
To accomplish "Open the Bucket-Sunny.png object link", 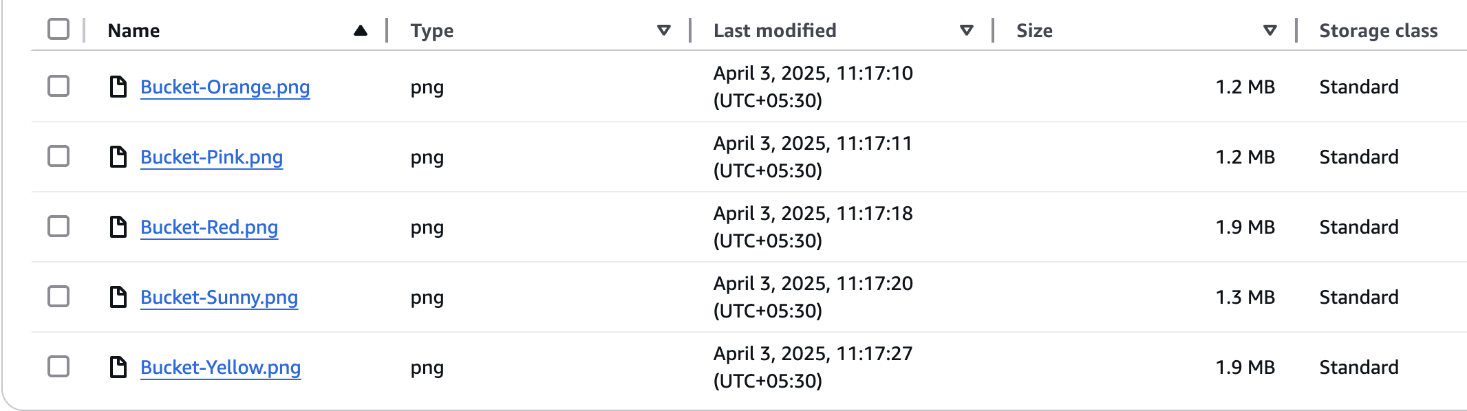I will point(219,298).
